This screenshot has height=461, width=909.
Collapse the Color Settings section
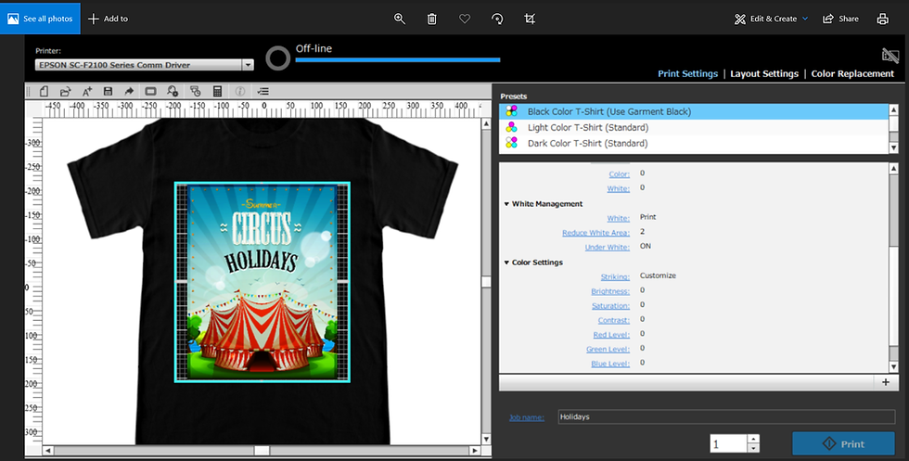coord(506,263)
